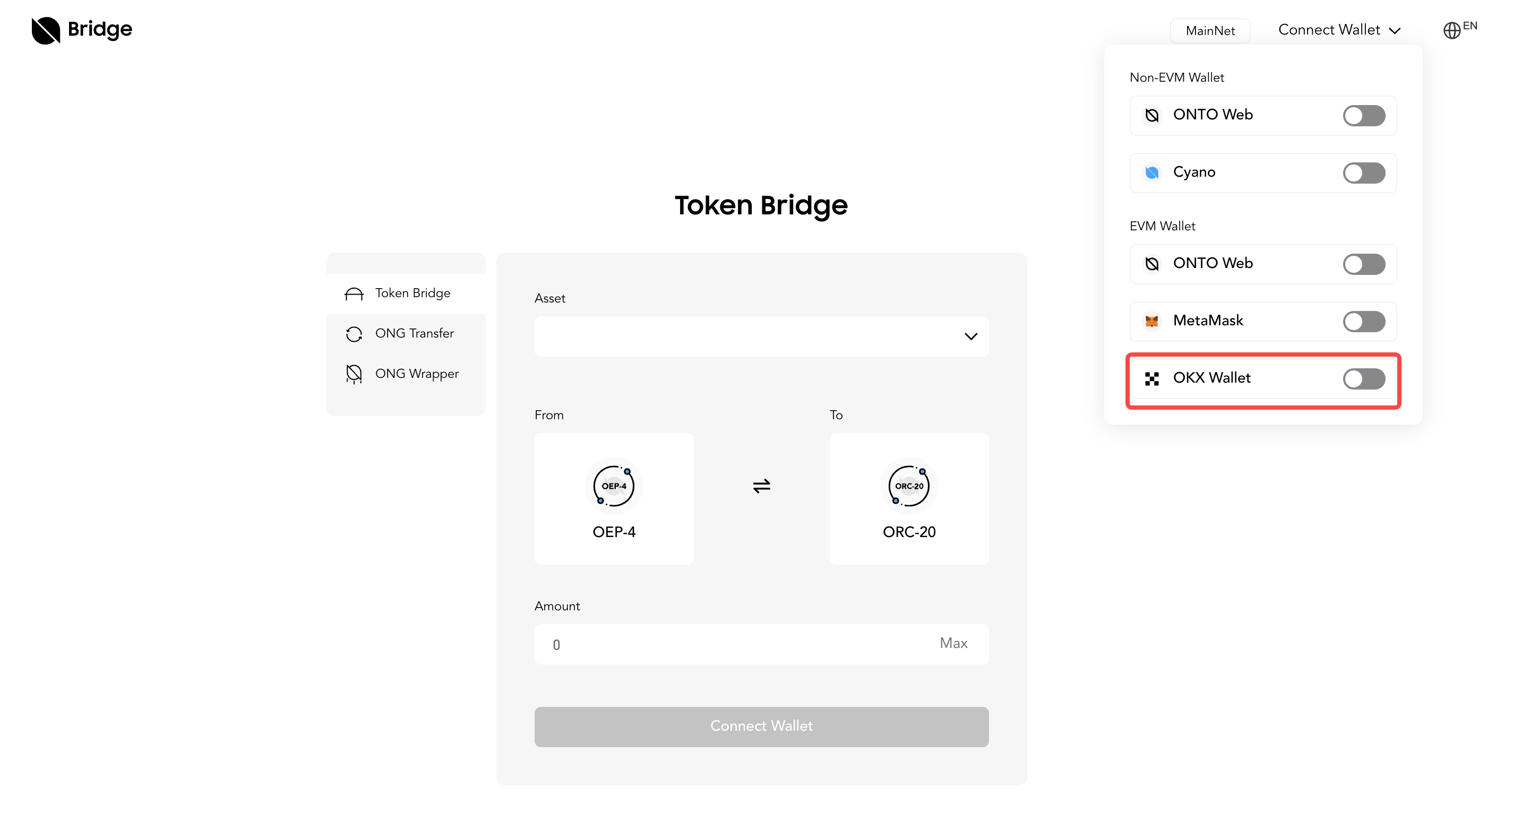Click the OKX Wallet logo icon

point(1152,378)
